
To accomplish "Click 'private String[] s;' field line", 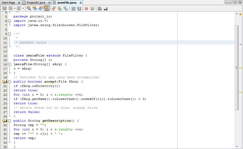I will click(x=33, y=60).
